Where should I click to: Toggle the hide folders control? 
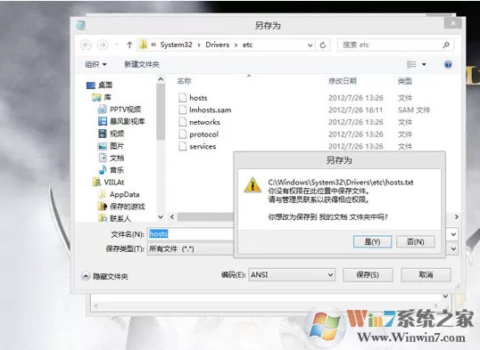click(x=104, y=276)
